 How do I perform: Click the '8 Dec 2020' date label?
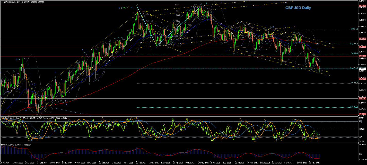92,163
